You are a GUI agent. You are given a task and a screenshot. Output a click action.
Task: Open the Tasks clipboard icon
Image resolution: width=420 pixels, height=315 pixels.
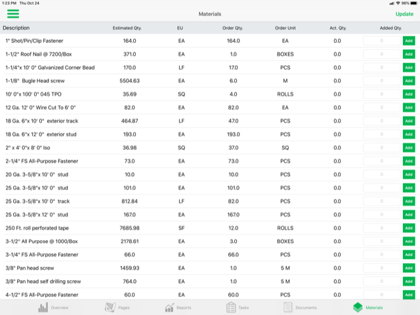[231, 307]
